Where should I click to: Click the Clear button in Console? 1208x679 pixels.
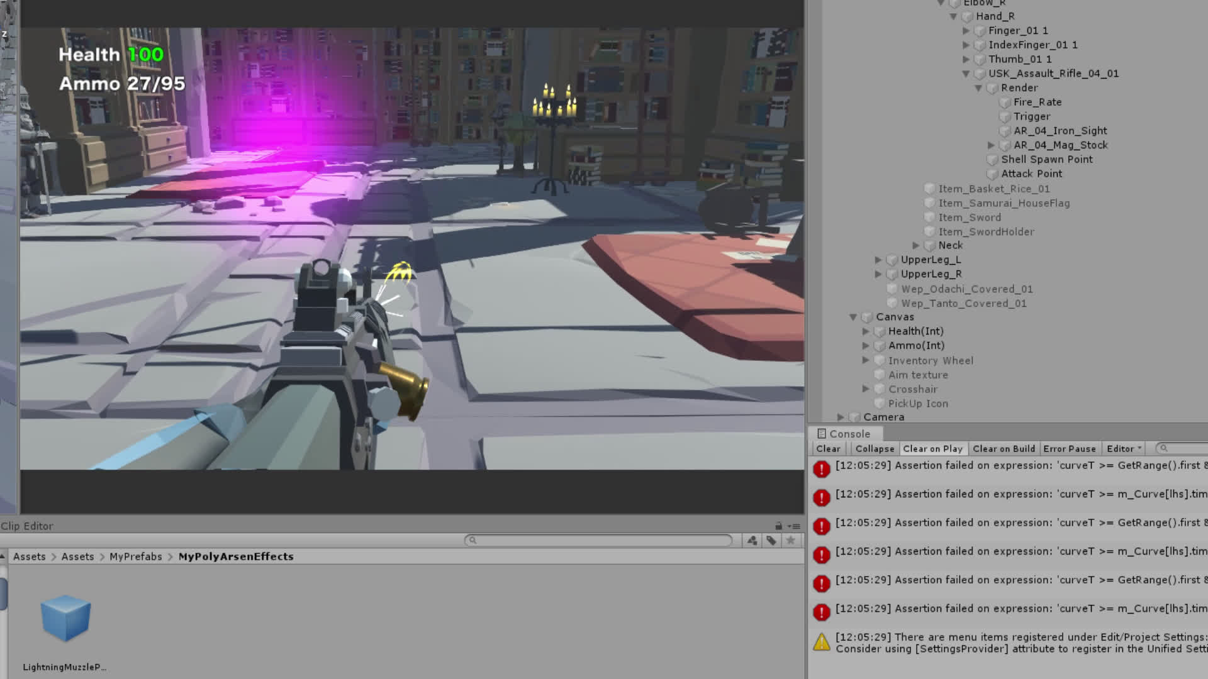coord(828,449)
